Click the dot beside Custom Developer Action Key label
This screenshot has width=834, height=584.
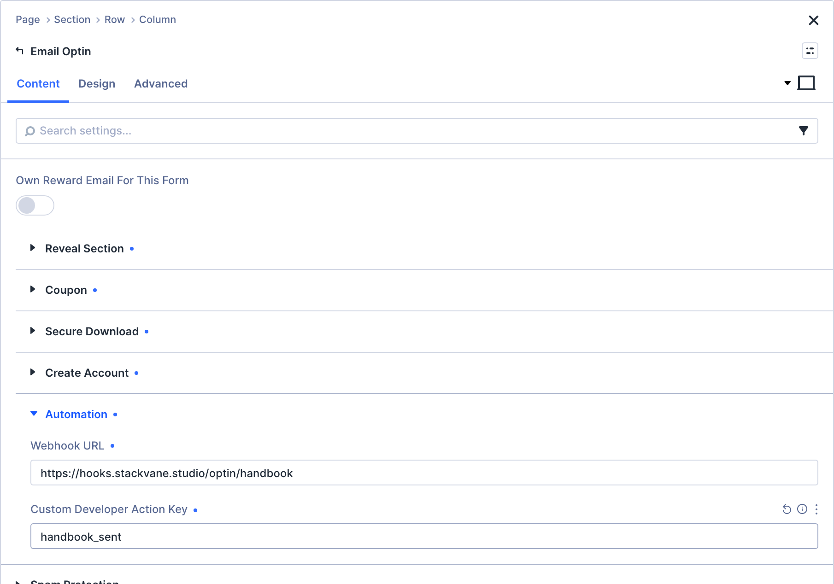click(195, 510)
